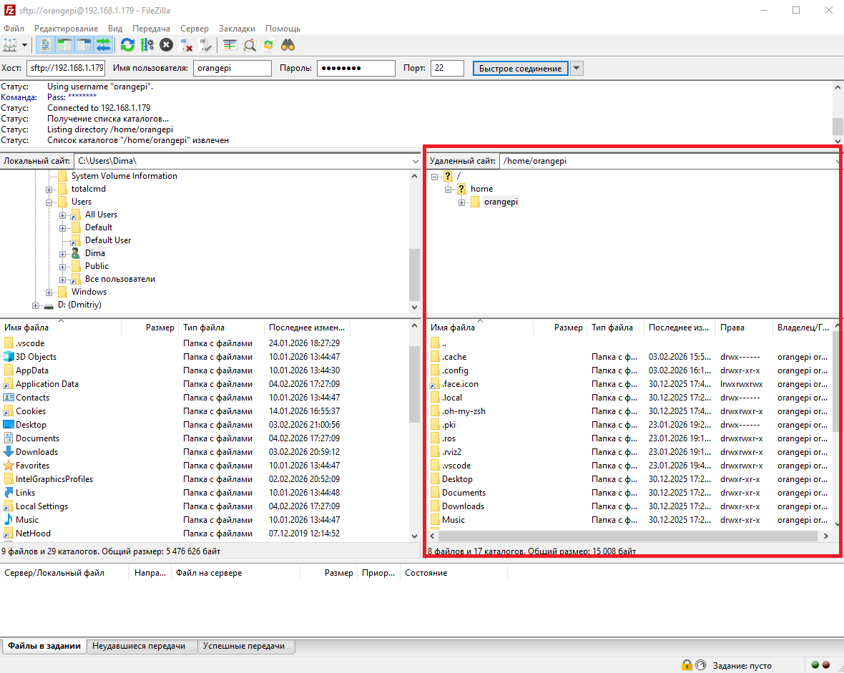Expand the orangepi folder in remote tree
This screenshot has width=844, height=673.
pyautogui.click(x=461, y=202)
